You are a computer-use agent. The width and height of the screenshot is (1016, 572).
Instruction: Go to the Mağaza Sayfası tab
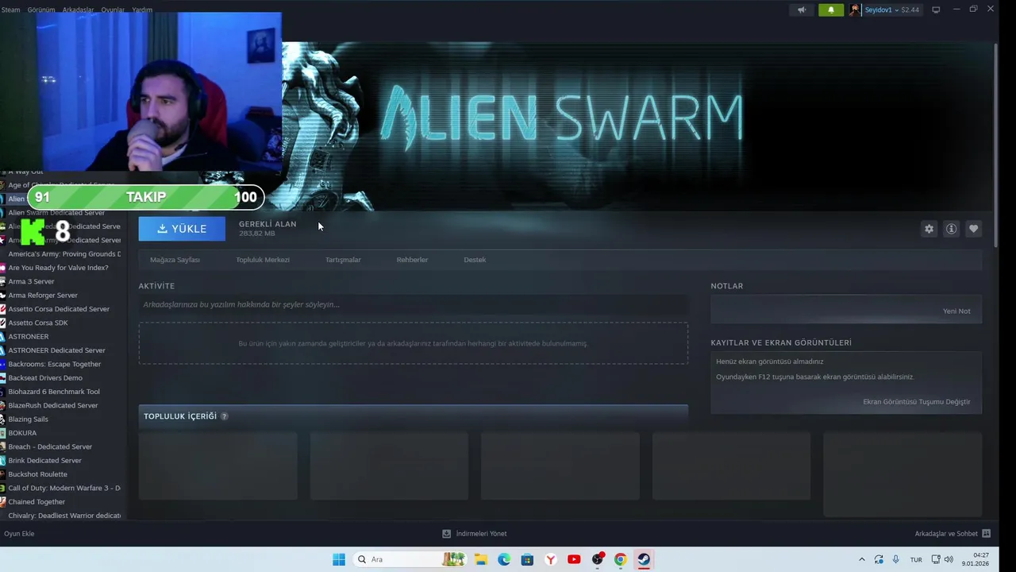tap(175, 260)
